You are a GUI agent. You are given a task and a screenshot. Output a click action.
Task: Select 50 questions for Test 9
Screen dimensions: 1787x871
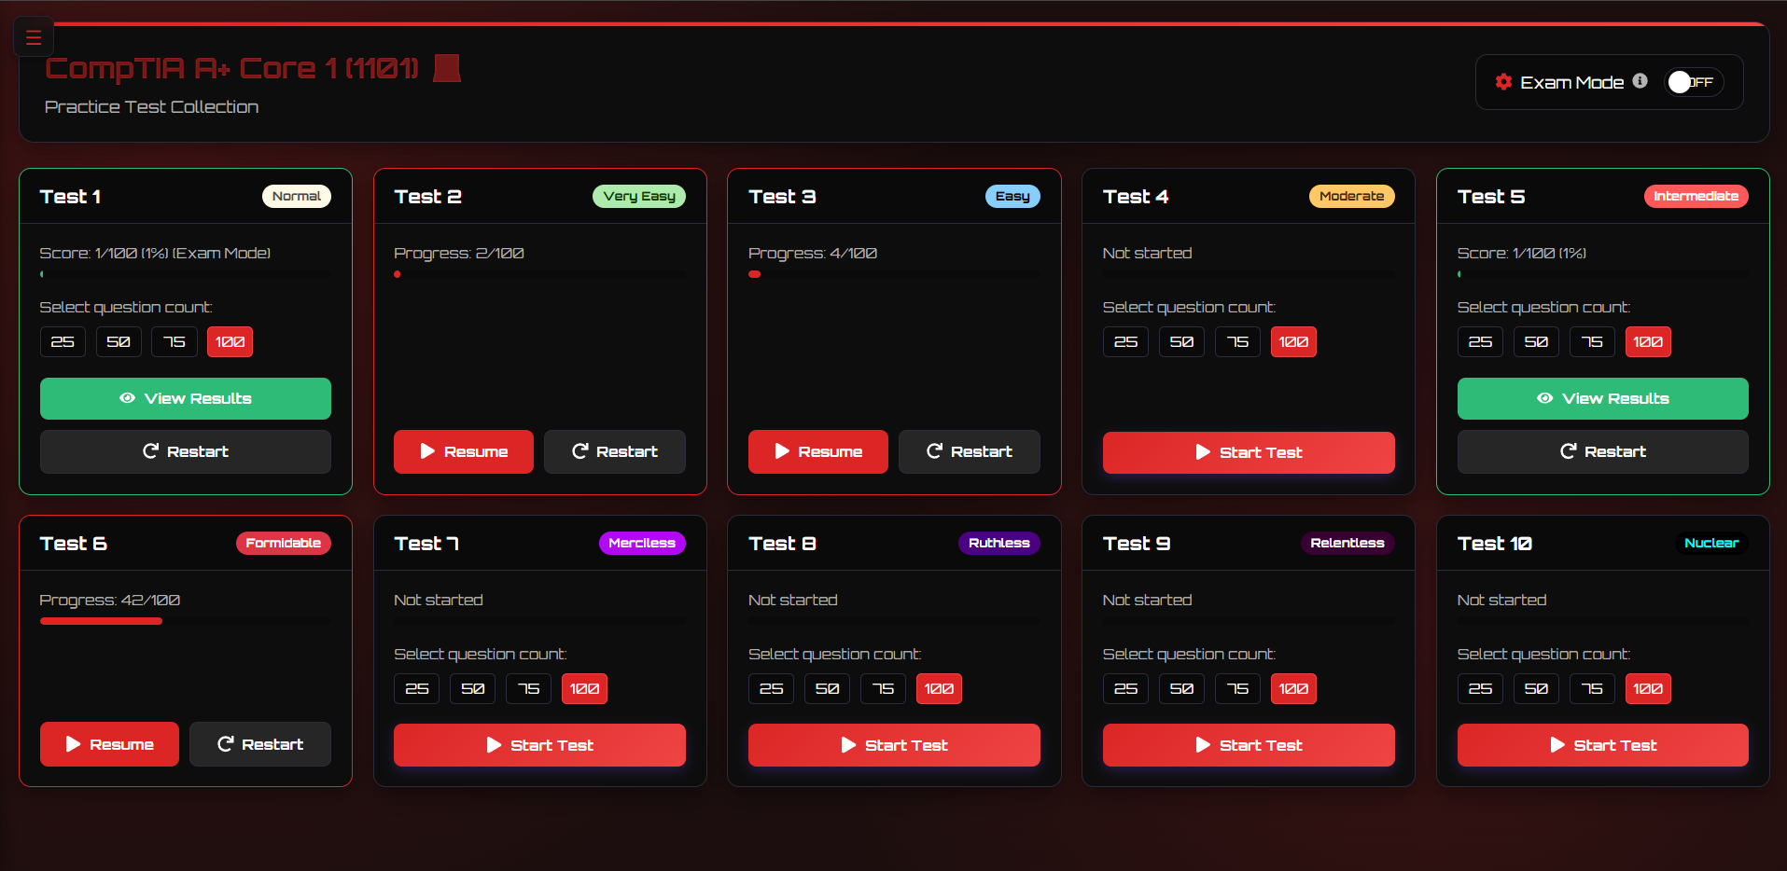click(x=1181, y=689)
